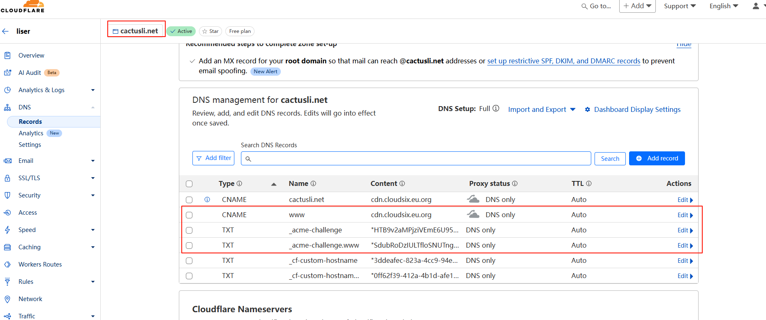Open DNS Analytics in sidebar
This screenshot has width=766, height=320.
31,133
